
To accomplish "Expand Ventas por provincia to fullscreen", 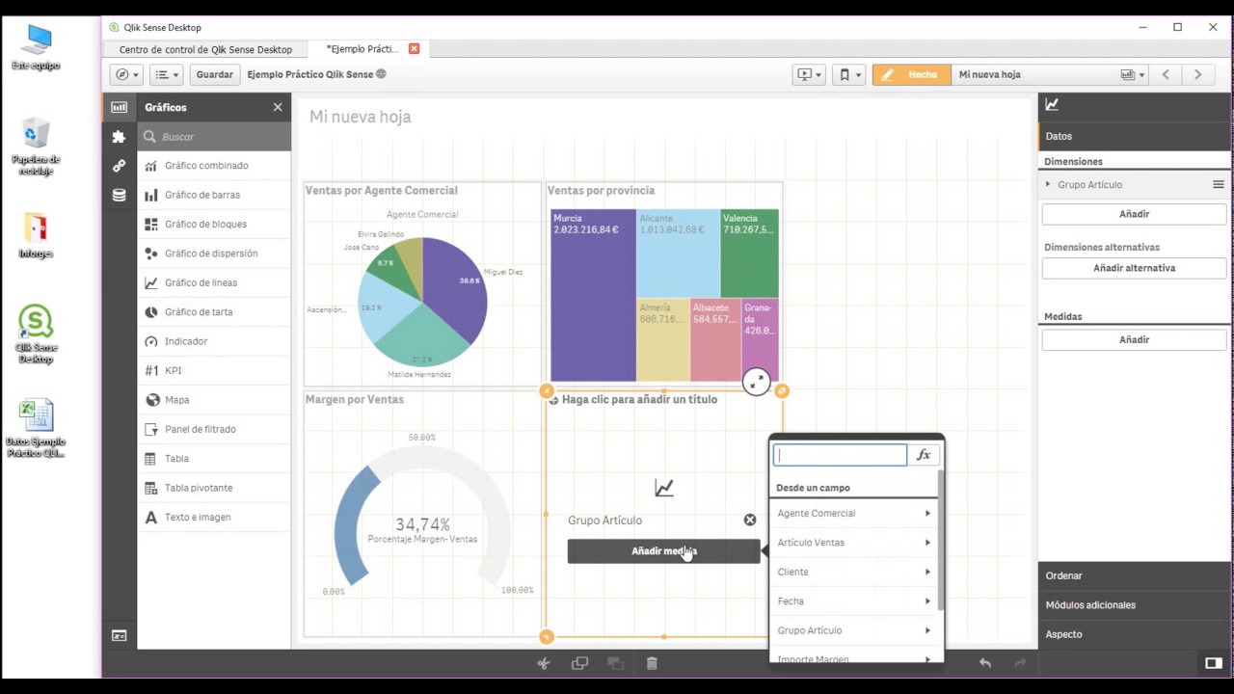I will [757, 382].
